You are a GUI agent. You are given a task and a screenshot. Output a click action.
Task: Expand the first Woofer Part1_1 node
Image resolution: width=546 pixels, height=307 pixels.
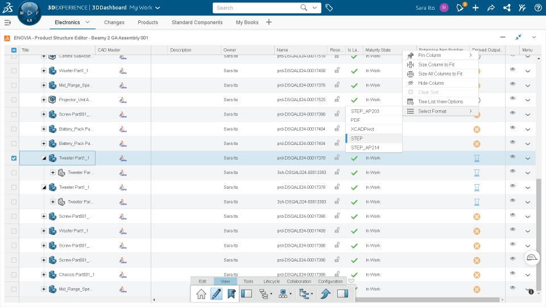[44, 70]
